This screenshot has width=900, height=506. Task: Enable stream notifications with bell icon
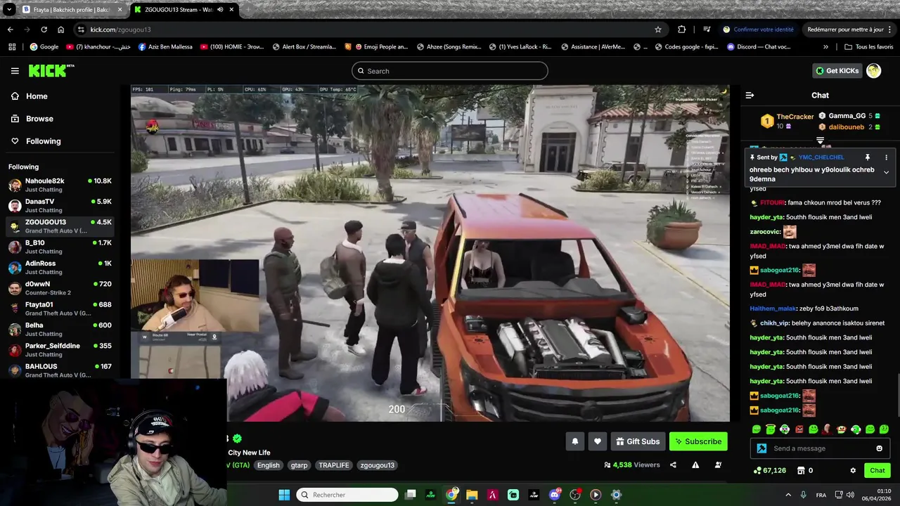pyautogui.click(x=574, y=441)
